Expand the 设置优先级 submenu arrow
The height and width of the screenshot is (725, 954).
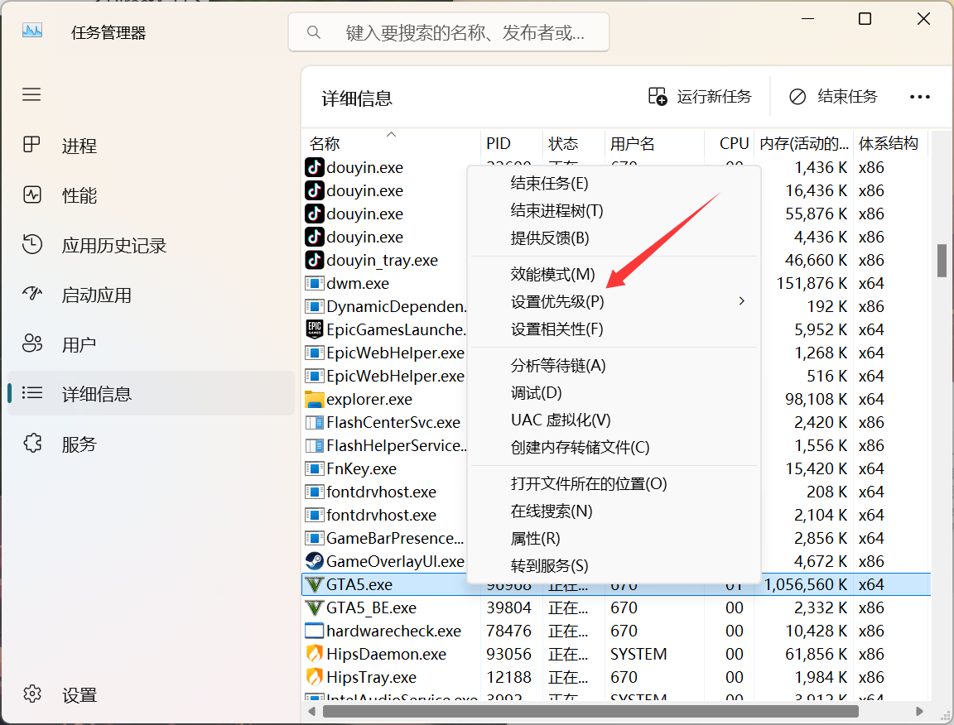point(741,301)
